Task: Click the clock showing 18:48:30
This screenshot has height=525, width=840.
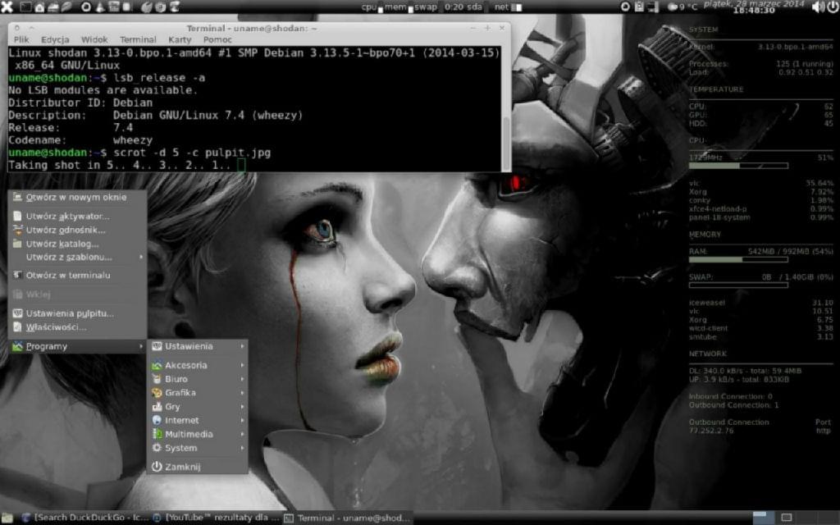Action: tap(754, 10)
